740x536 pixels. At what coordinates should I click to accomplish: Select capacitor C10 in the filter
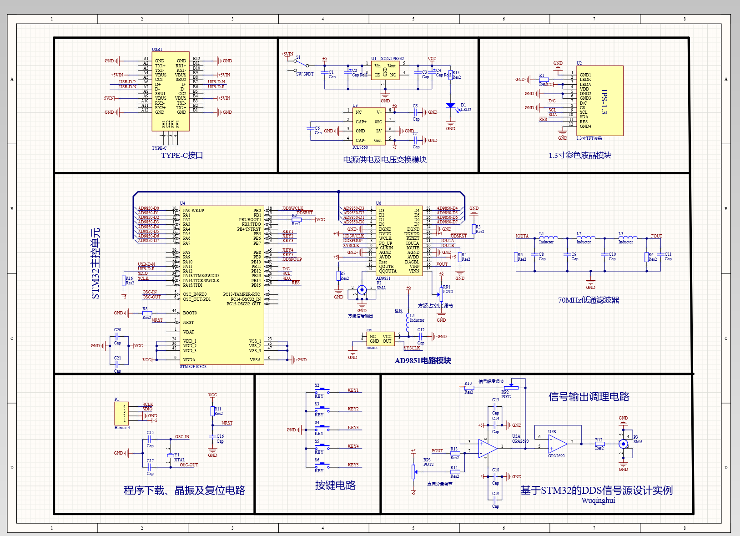point(605,255)
